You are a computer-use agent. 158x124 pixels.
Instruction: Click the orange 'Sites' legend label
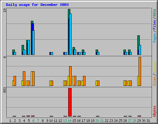coord(155,81)
